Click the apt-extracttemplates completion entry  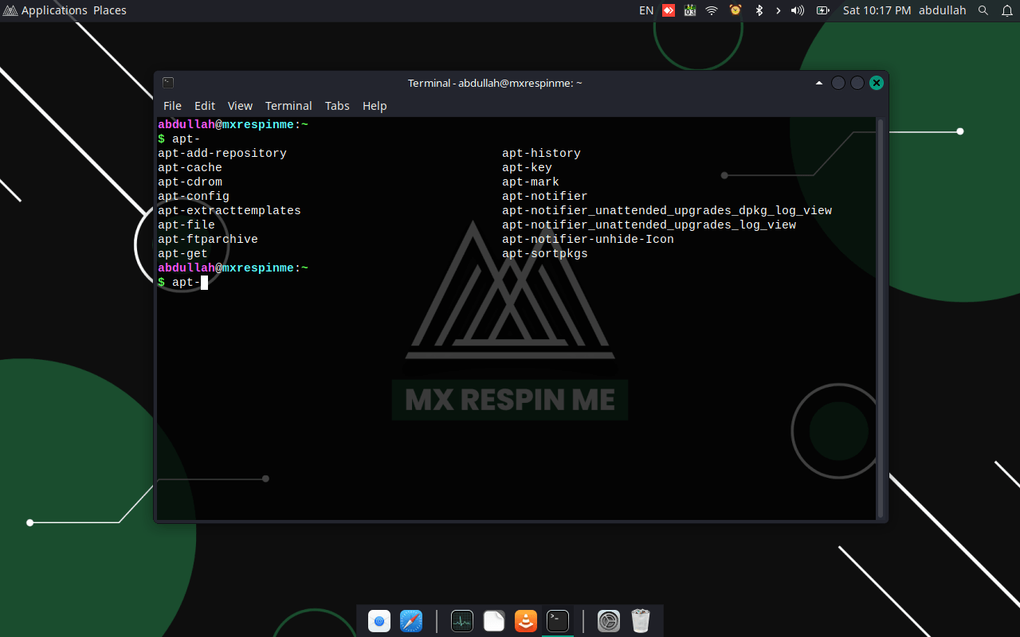coord(229,211)
